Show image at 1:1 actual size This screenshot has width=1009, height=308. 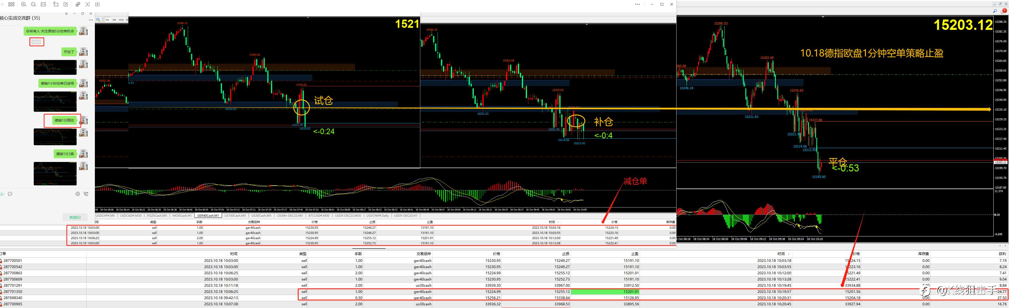click(43, 4)
